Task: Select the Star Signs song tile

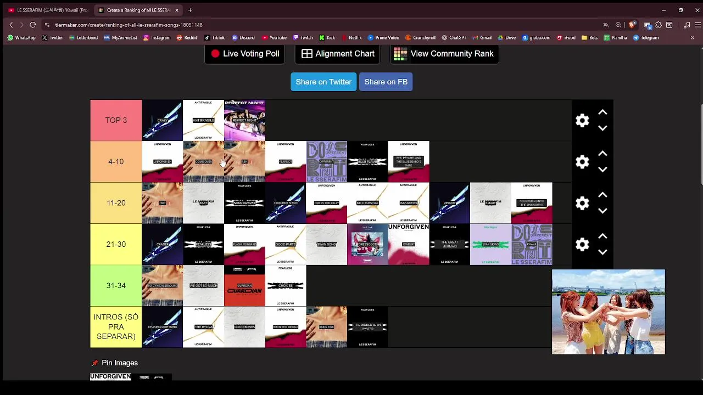Action: click(x=490, y=244)
